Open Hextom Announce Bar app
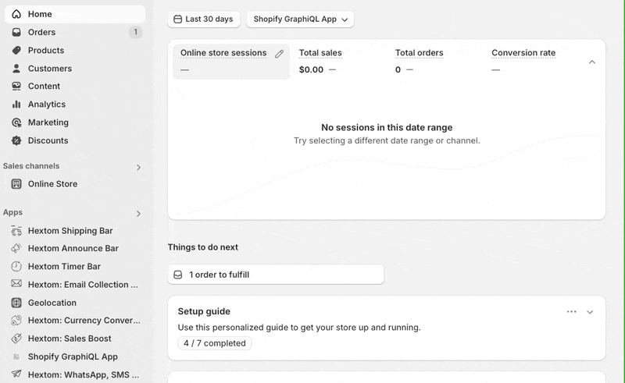 click(x=75, y=248)
